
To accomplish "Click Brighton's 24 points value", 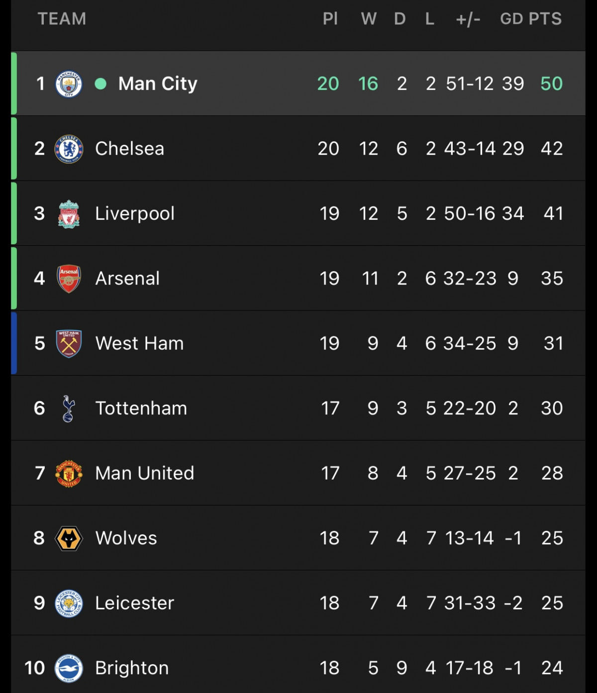I will coord(552,668).
